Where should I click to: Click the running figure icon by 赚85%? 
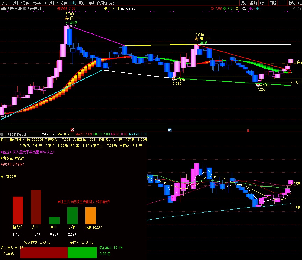(67, 18)
